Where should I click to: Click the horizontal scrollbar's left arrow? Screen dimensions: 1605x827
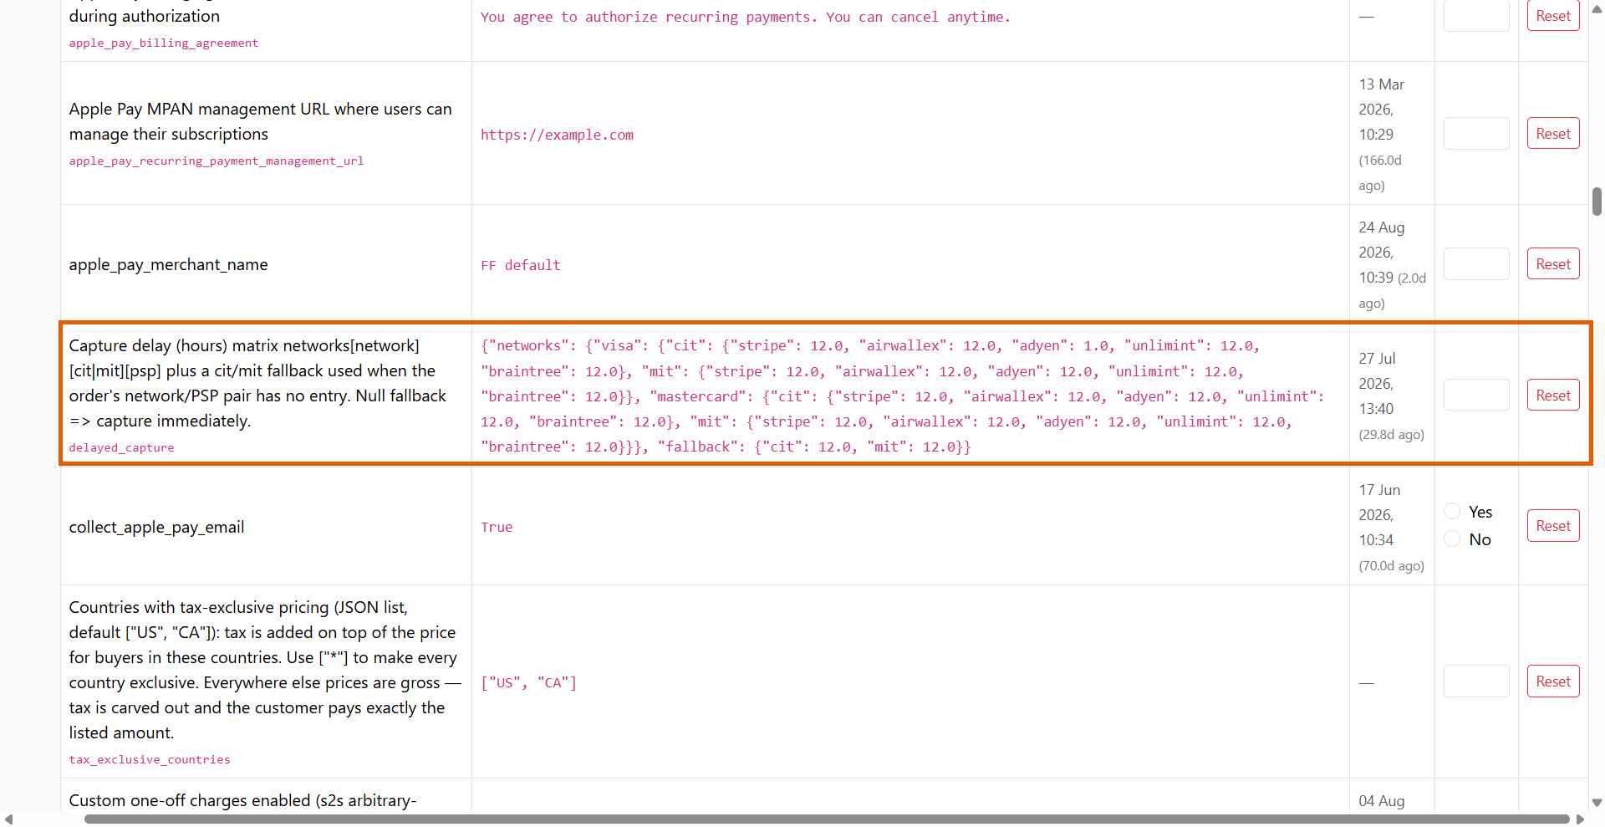[8, 819]
